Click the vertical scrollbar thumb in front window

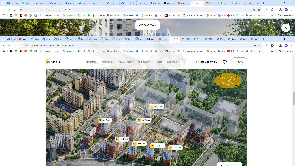pyautogui.click(x=294, y=99)
